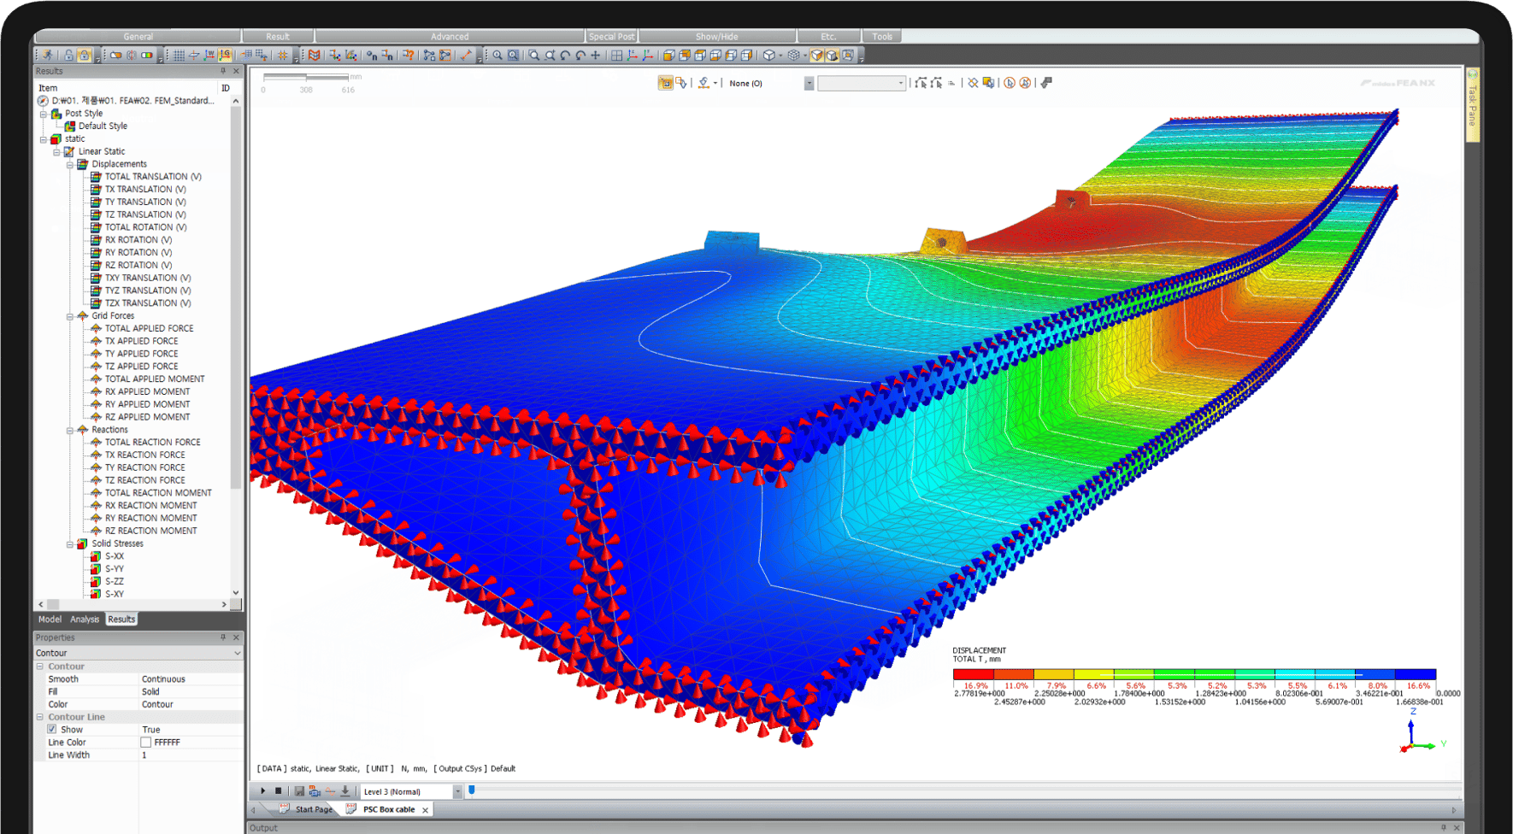Open the Start Page tab
Viewport: 1513px width, 834px height.
[313, 809]
